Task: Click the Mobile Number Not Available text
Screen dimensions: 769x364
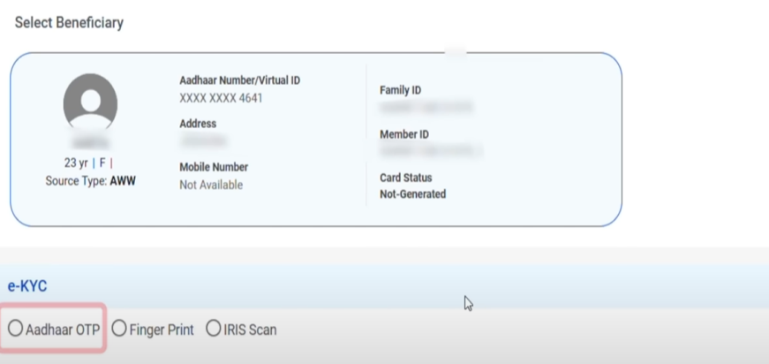Action: [211, 185]
